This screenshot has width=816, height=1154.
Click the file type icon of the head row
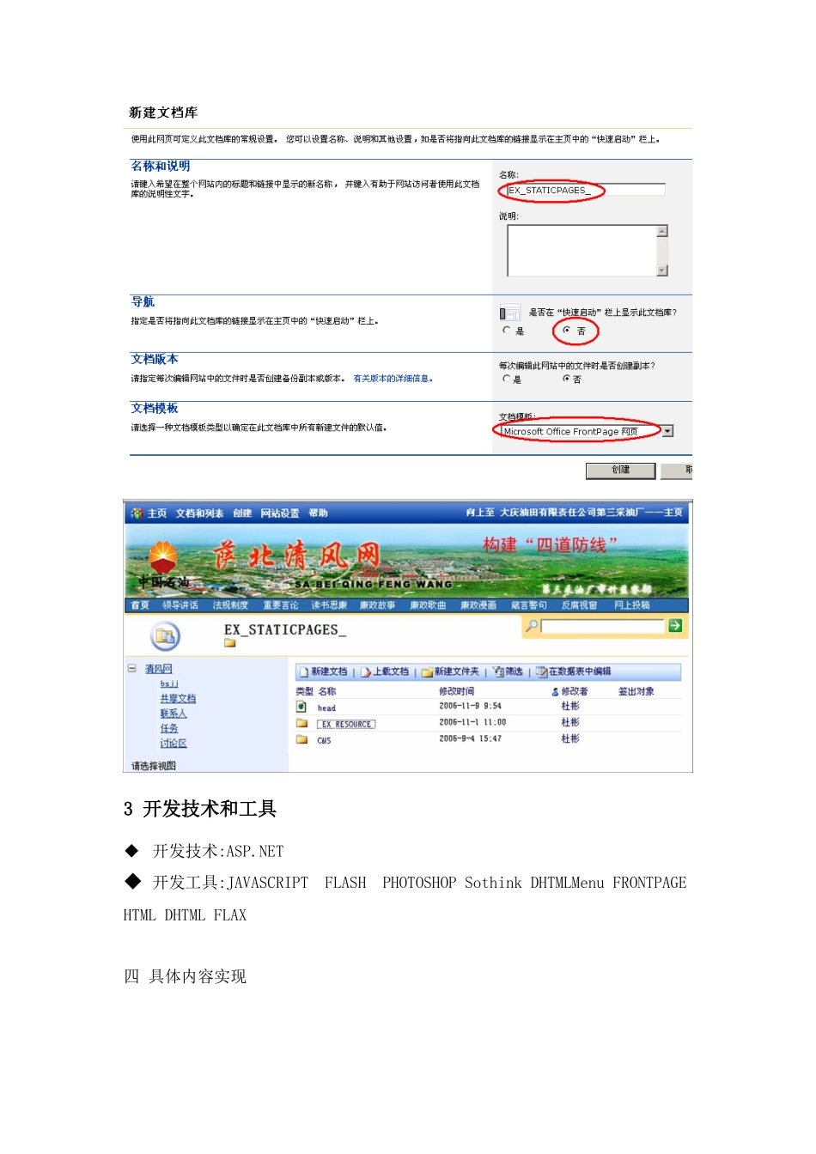tap(301, 707)
